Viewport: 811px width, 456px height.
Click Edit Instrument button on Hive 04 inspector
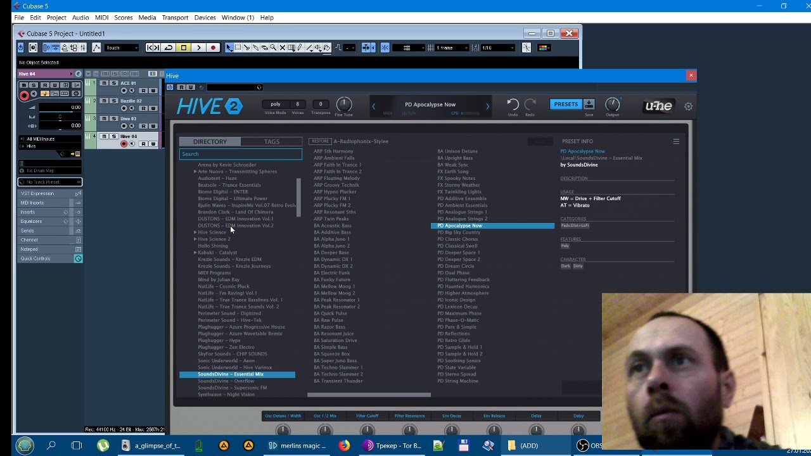tap(78, 74)
